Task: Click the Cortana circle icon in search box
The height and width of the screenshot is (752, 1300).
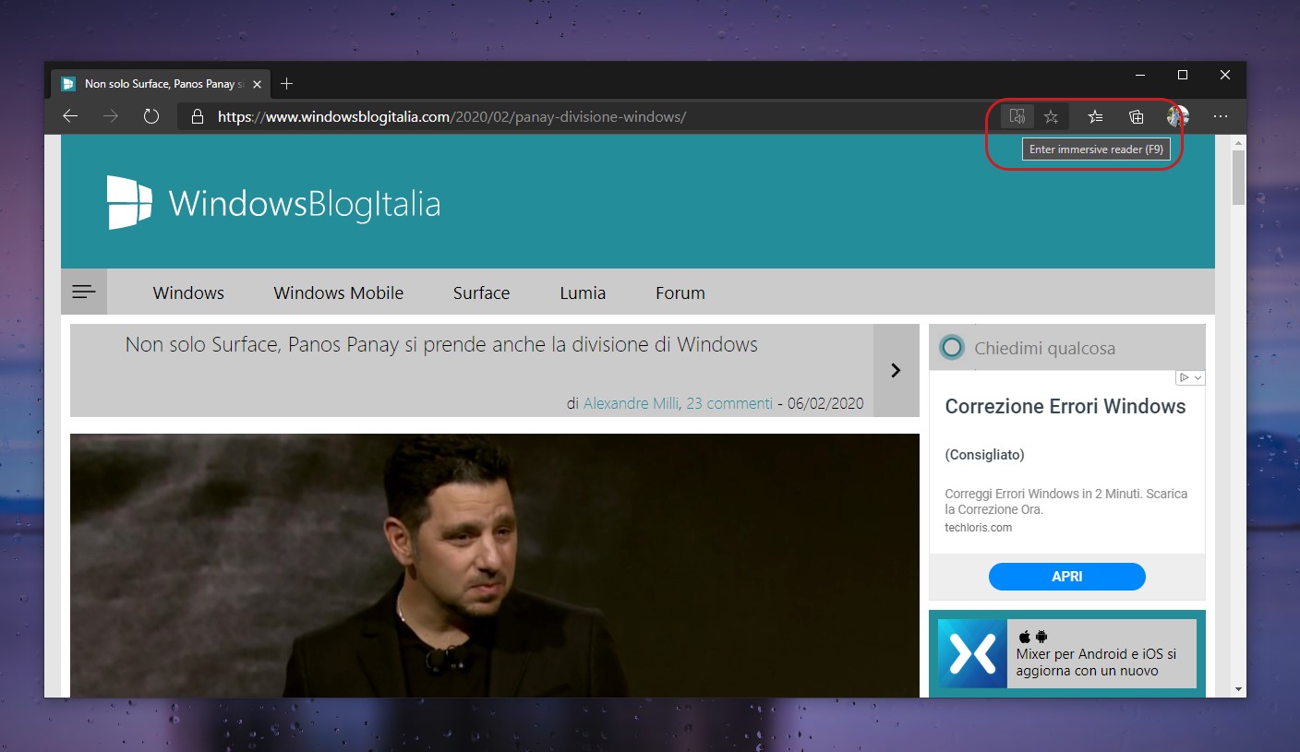Action: [x=951, y=348]
